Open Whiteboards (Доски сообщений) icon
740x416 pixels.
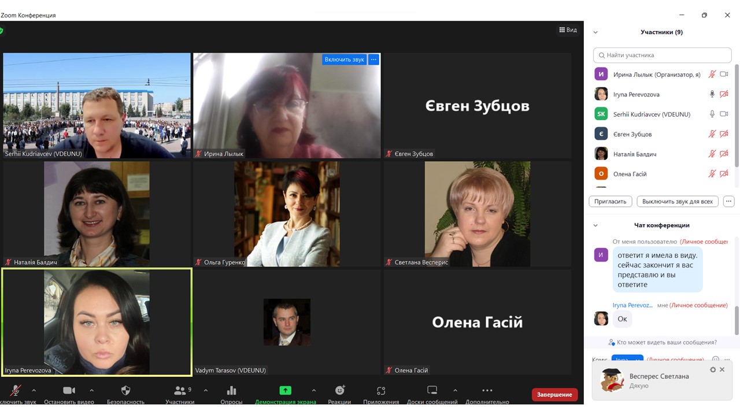432,391
